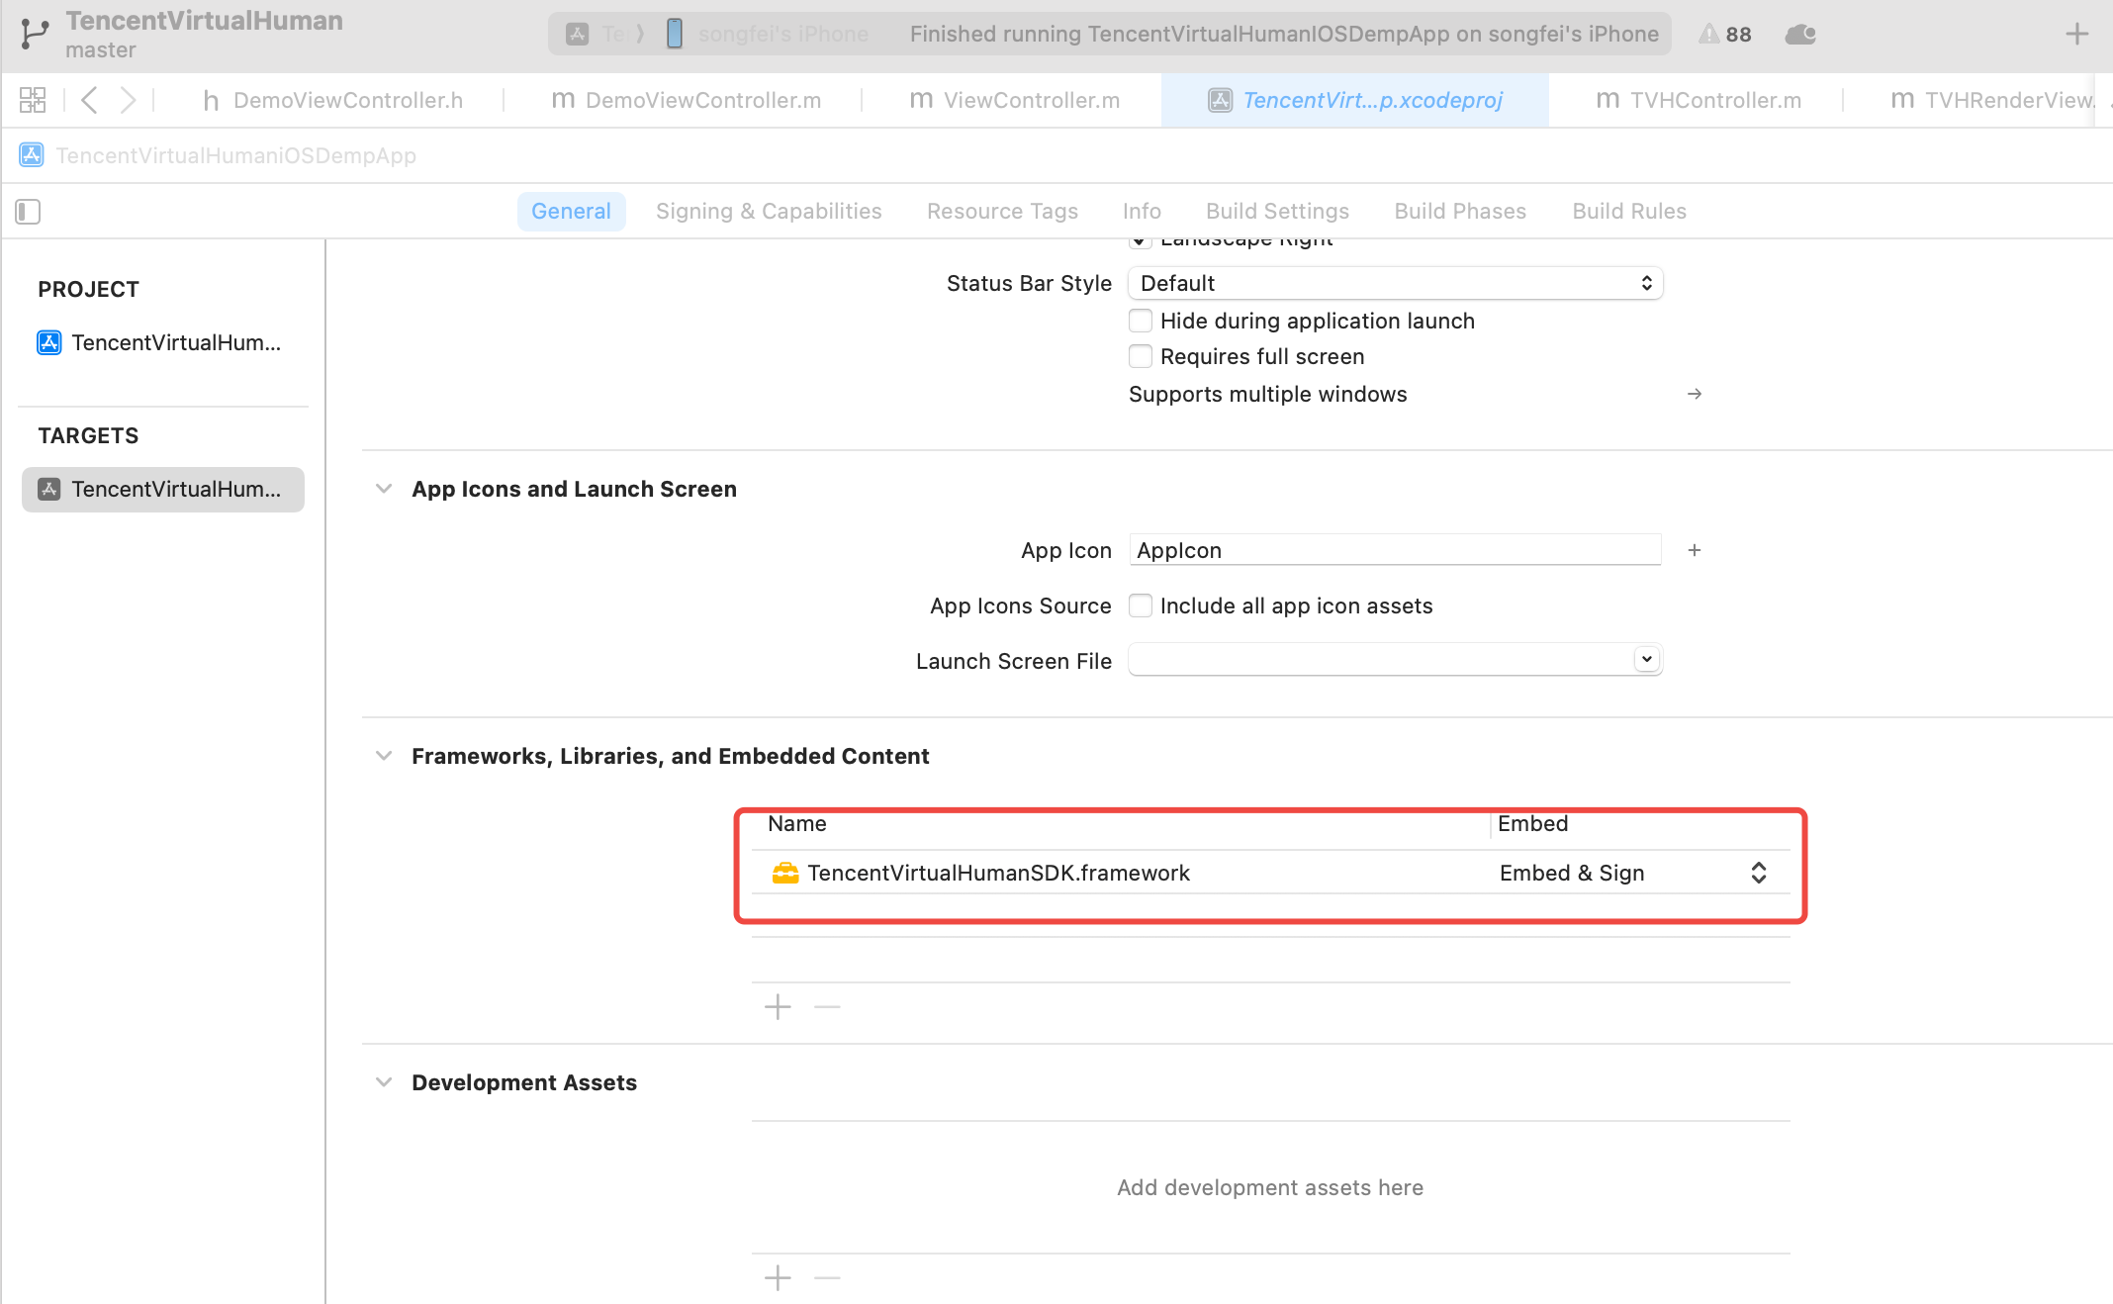Enable Hide during application launch
Image resolution: width=2113 pixels, height=1304 pixels.
pos(1141,321)
